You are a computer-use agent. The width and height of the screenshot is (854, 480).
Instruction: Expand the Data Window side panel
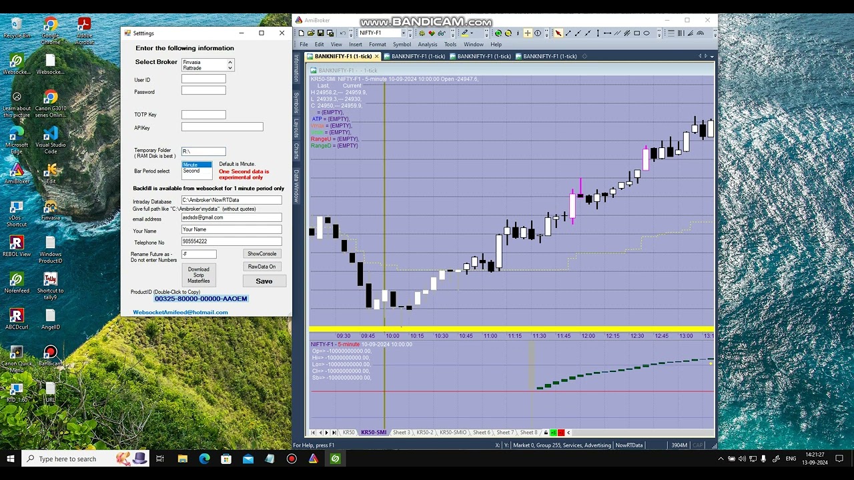point(296,185)
